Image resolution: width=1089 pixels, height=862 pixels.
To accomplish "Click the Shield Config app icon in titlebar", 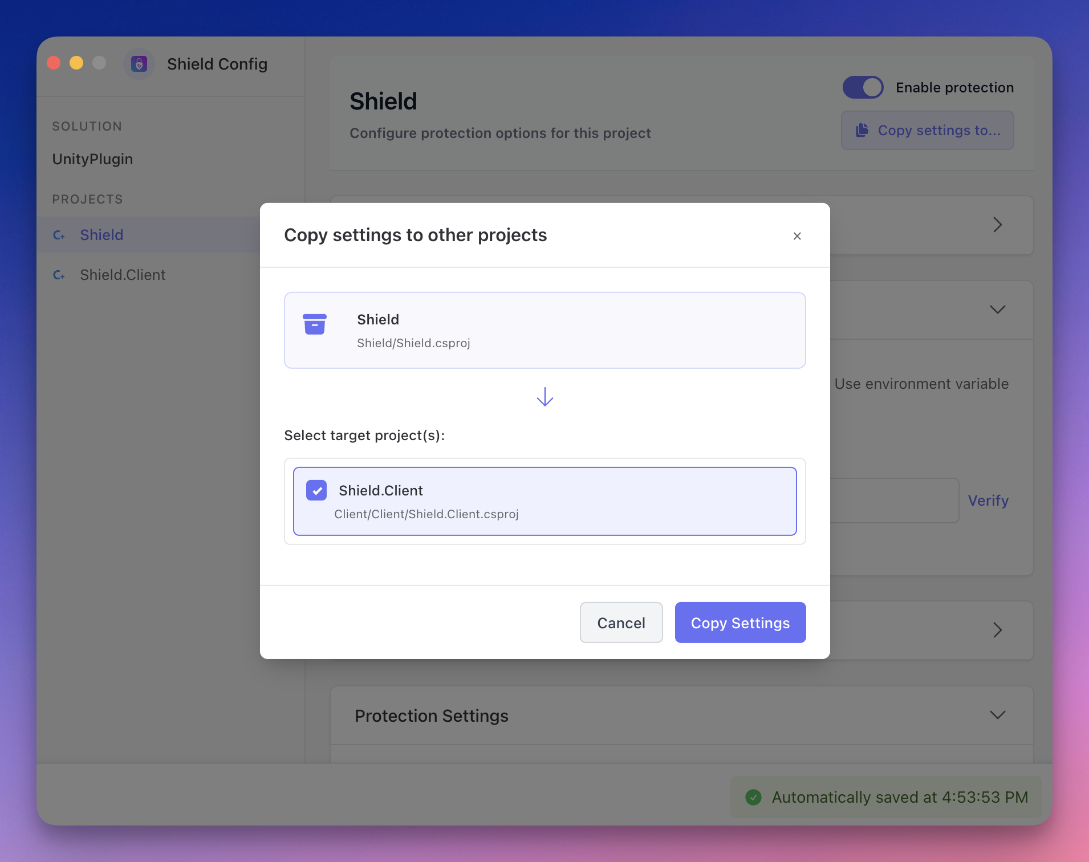I will pos(139,64).
